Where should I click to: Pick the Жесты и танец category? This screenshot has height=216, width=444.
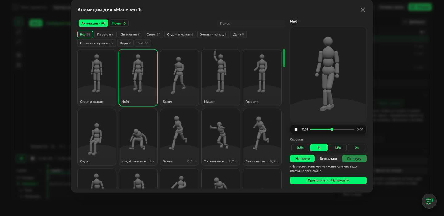pos(213,35)
